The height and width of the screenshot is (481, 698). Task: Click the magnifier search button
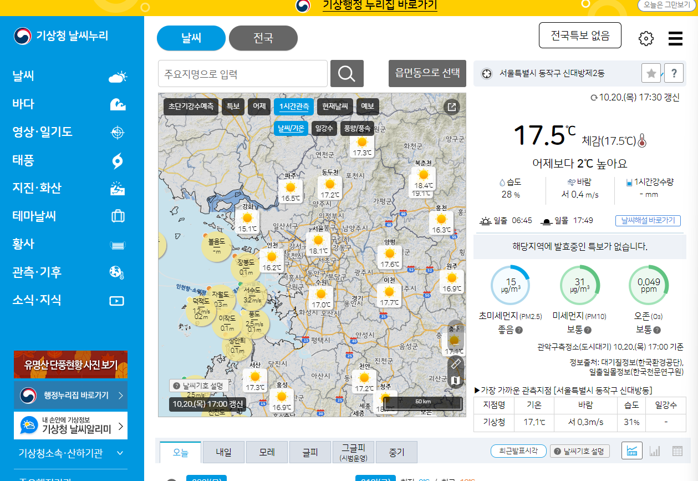coord(347,74)
